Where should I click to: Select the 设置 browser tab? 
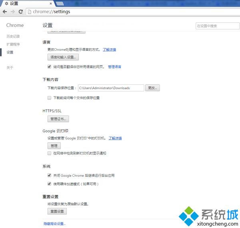[x=28, y=3]
